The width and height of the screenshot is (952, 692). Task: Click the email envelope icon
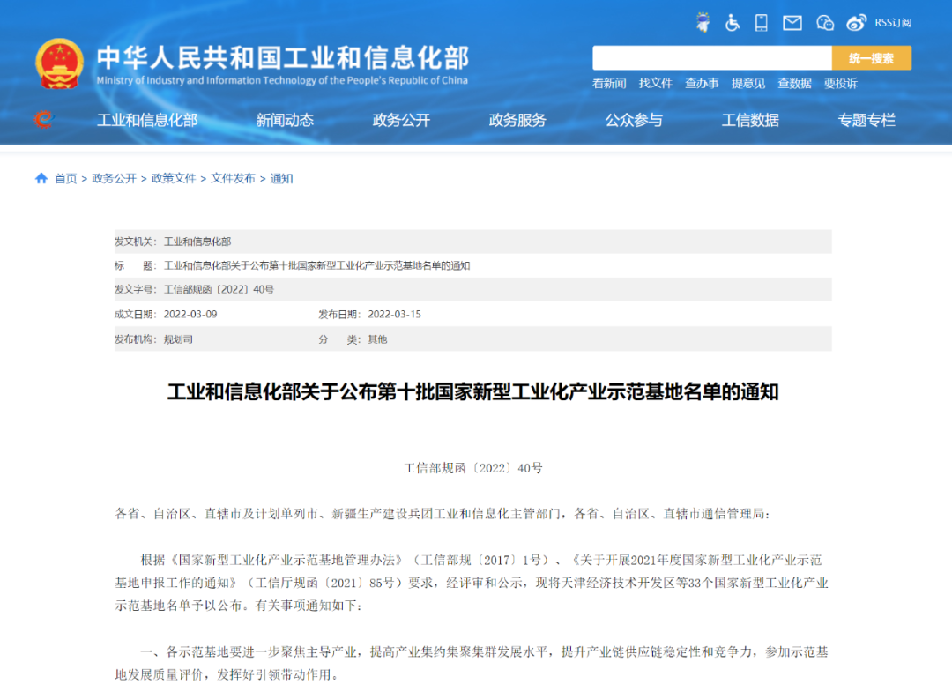click(x=792, y=22)
